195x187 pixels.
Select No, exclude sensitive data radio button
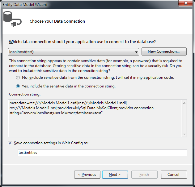tap(18, 78)
